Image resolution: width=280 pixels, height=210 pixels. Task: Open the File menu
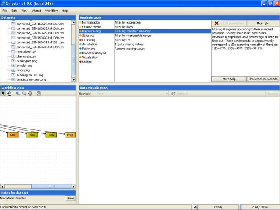click(5, 11)
